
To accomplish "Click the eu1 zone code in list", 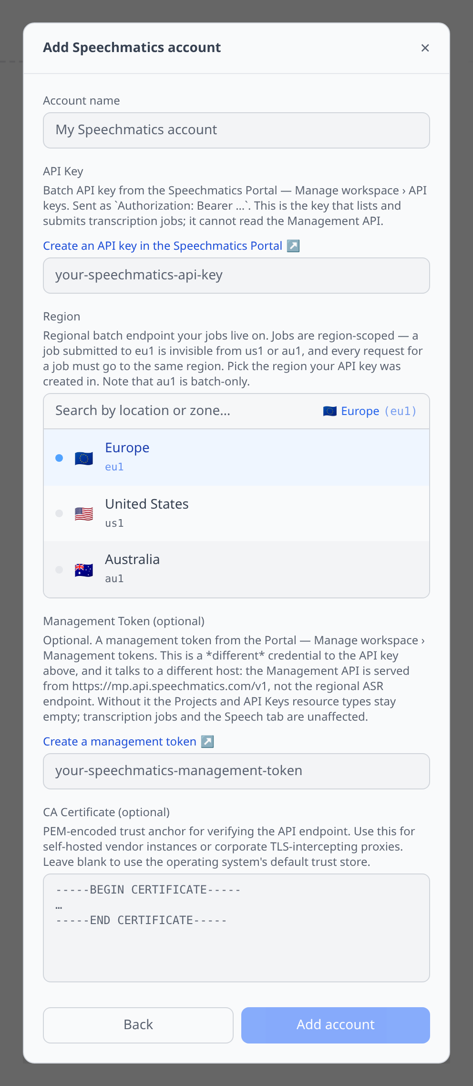I will (114, 467).
